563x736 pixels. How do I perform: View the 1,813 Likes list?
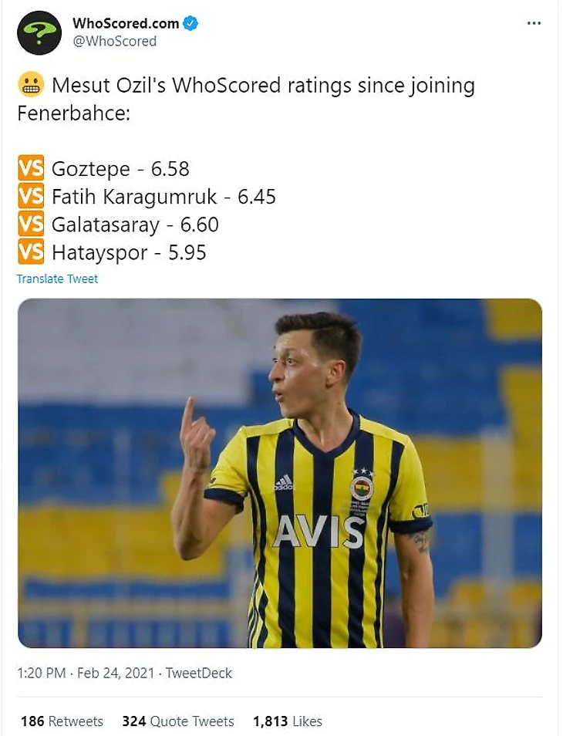[x=288, y=721]
